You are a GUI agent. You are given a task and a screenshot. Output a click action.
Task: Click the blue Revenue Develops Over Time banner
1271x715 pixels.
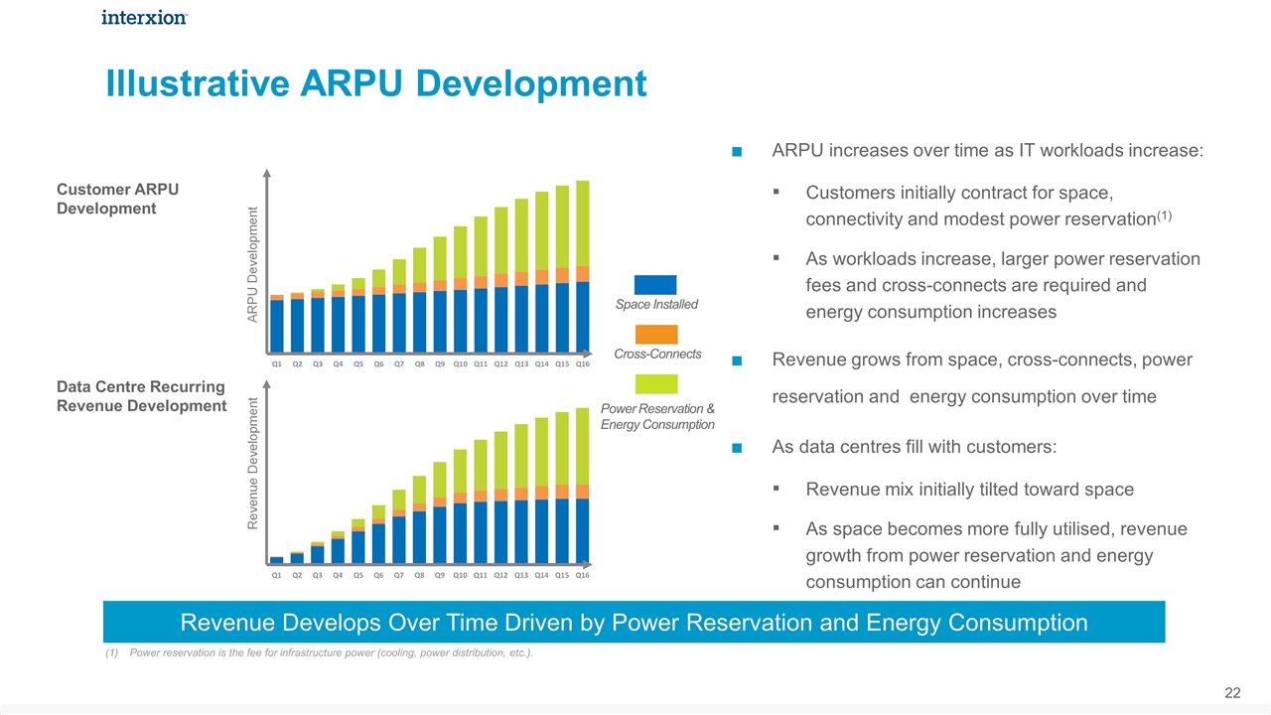coord(634,623)
